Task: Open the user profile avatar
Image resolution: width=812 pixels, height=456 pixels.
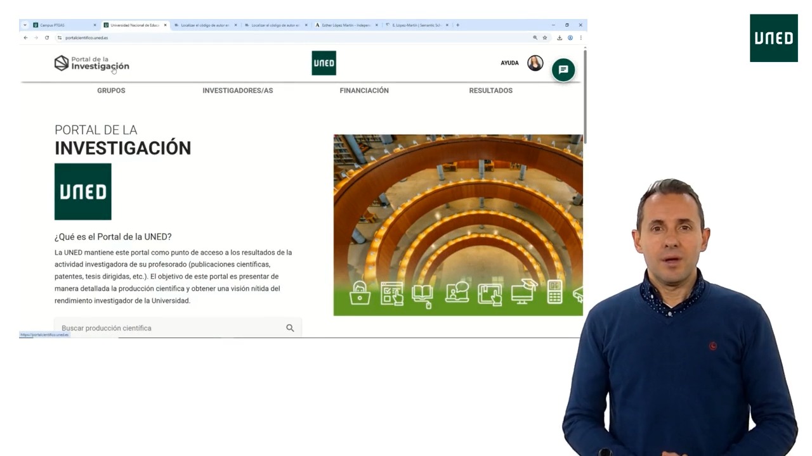Action: click(x=535, y=63)
